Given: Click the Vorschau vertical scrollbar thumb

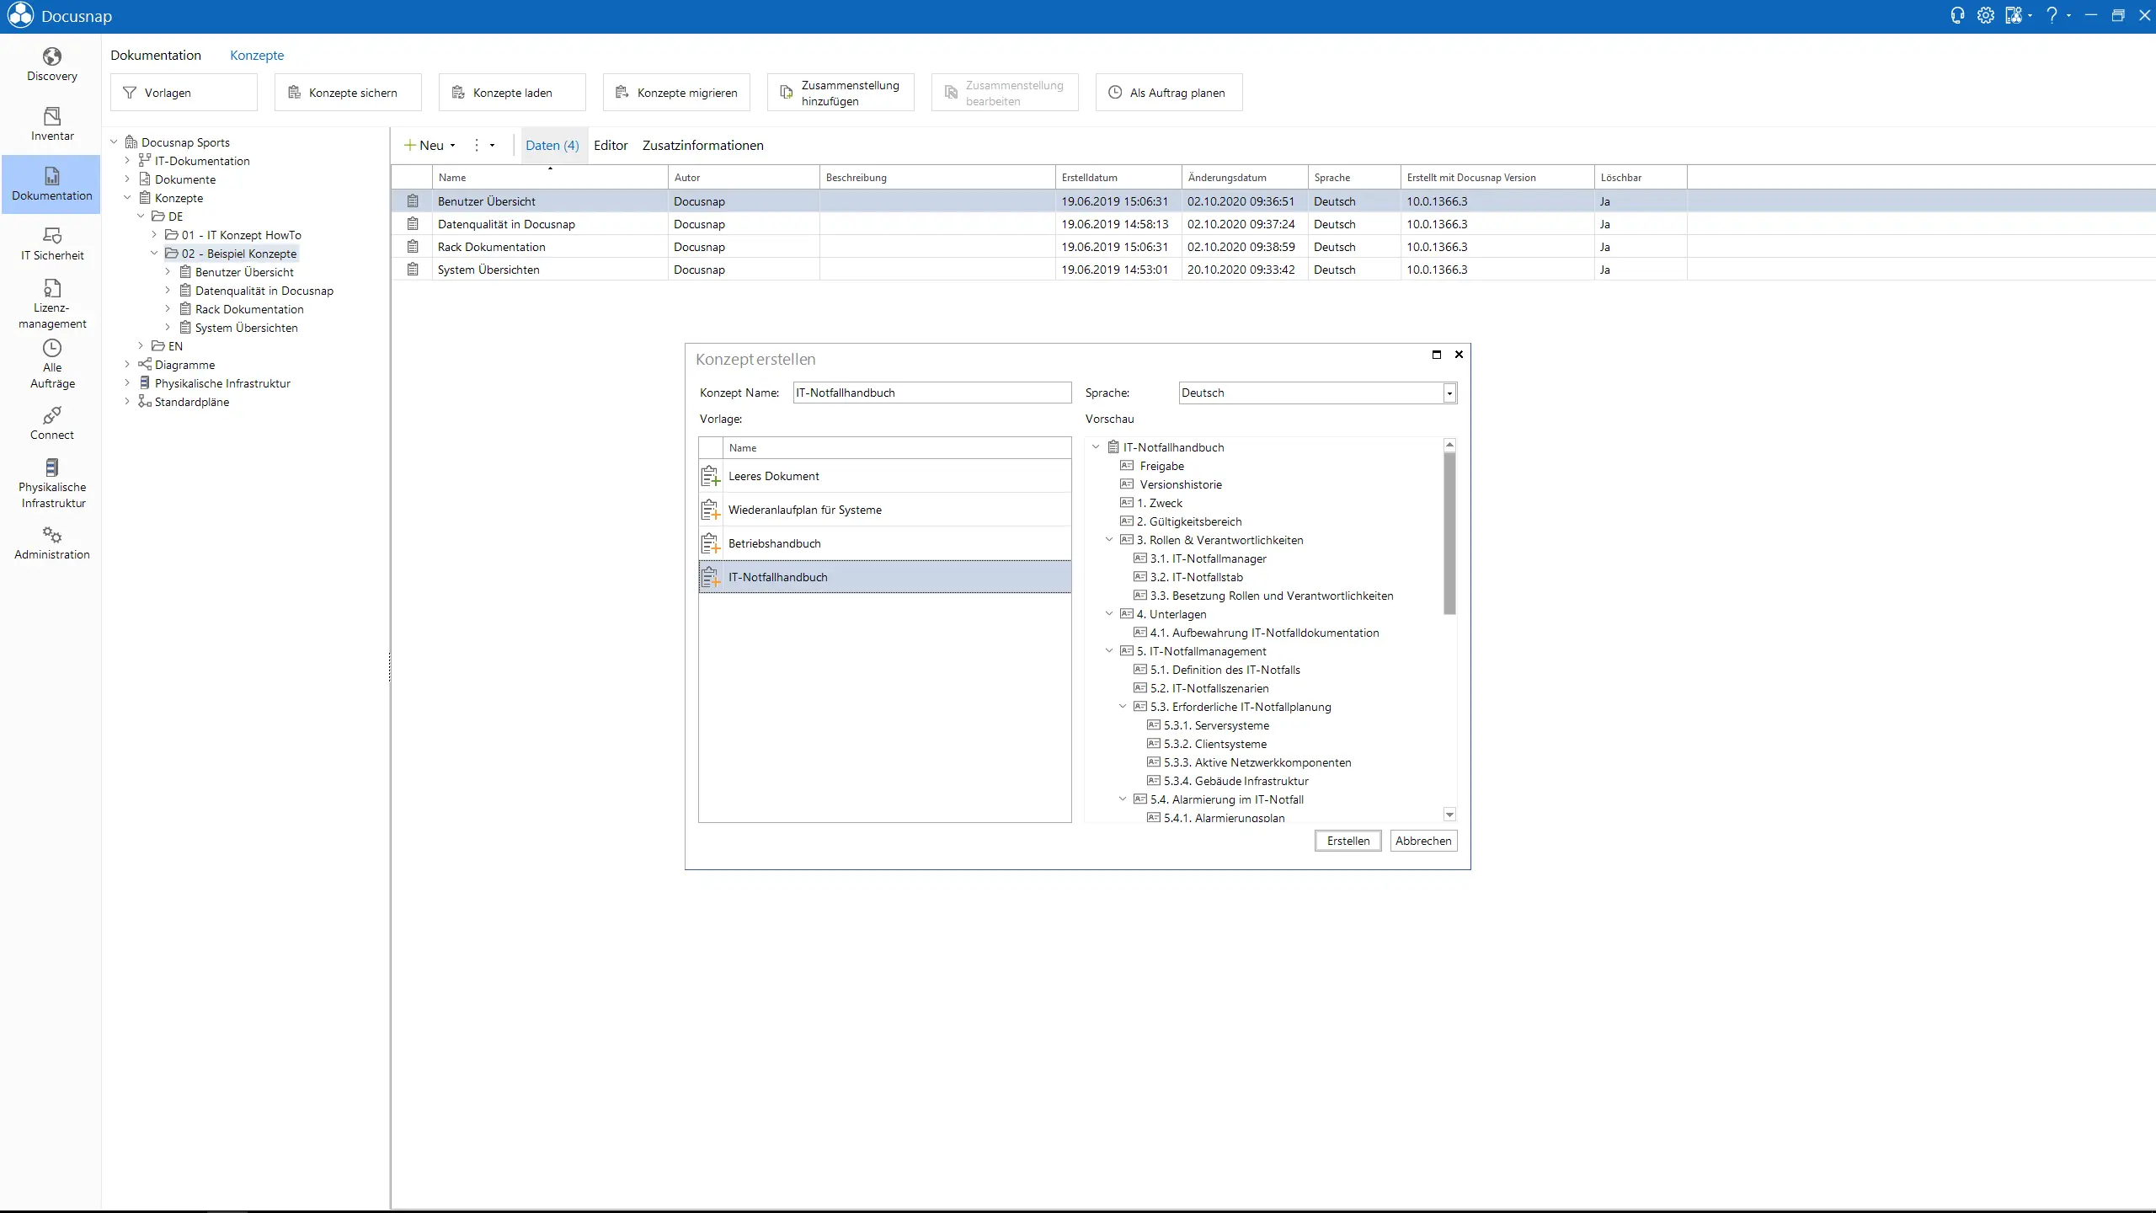Looking at the screenshot, I should (x=1449, y=533).
